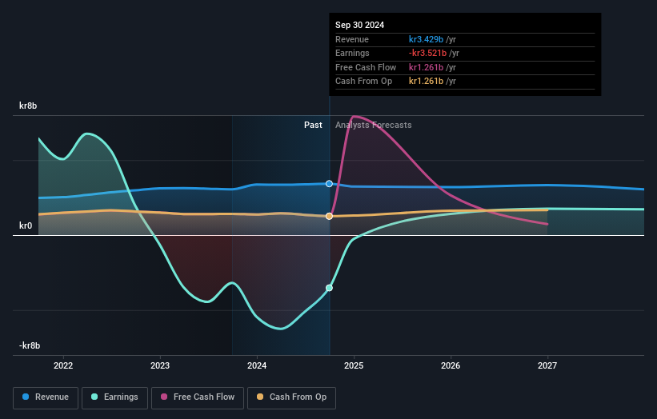The width and height of the screenshot is (657, 419).
Task: Click the Revenue row label in tooltip
Action: (352, 39)
